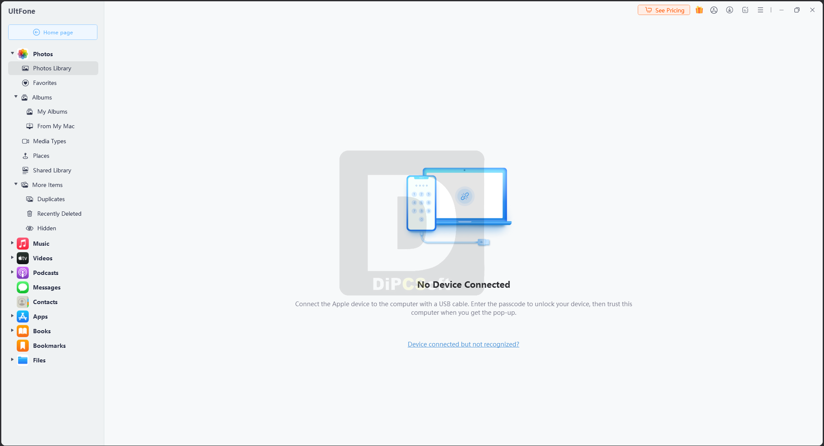Open the feedback note icon
The height and width of the screenshot is (446, 824).
pyautogui.click(x=745, y=10)
